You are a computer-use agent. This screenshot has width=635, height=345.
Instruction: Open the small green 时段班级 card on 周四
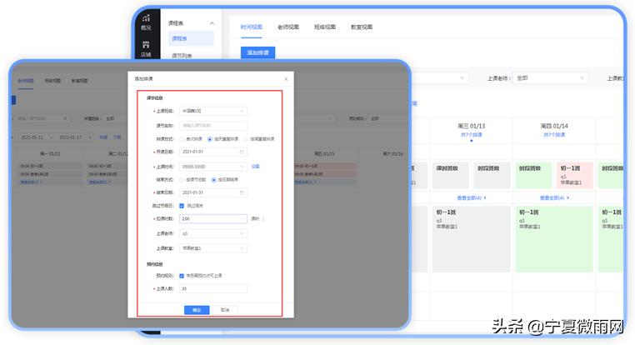[x=533, y=175]
